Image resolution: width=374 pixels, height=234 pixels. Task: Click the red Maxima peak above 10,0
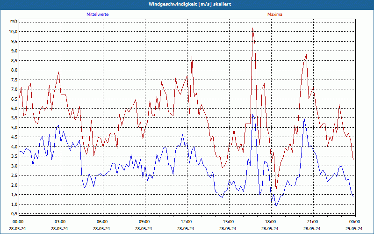(253, 28)
